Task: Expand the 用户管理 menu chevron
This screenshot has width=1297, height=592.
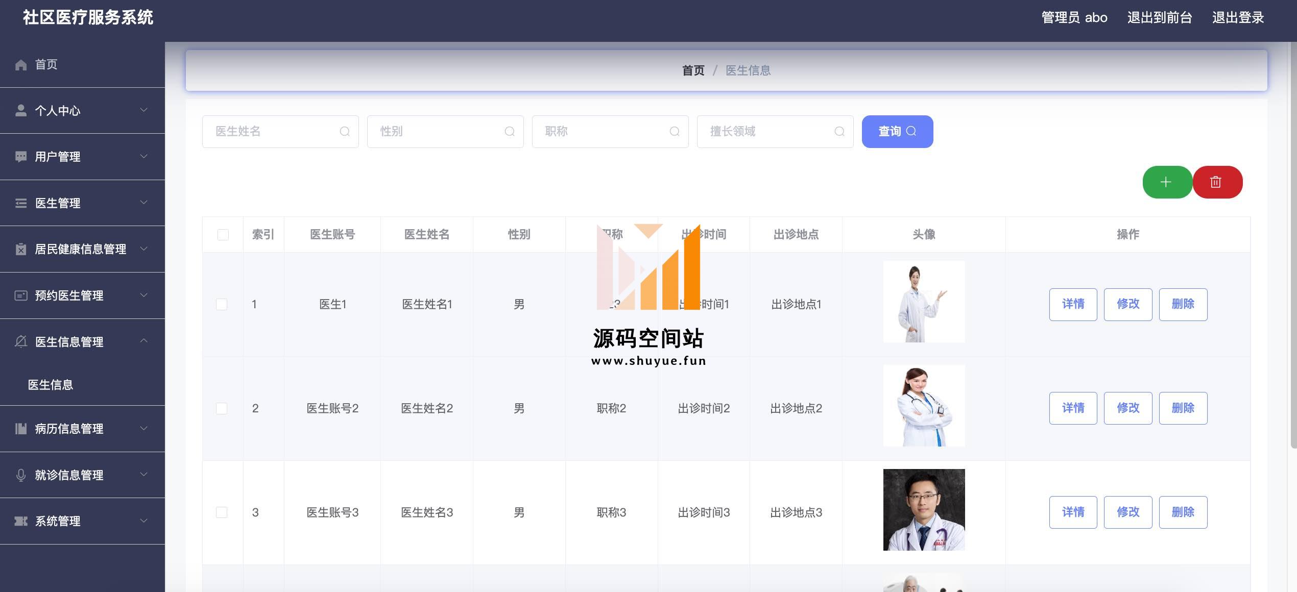Action: (144, 156)
